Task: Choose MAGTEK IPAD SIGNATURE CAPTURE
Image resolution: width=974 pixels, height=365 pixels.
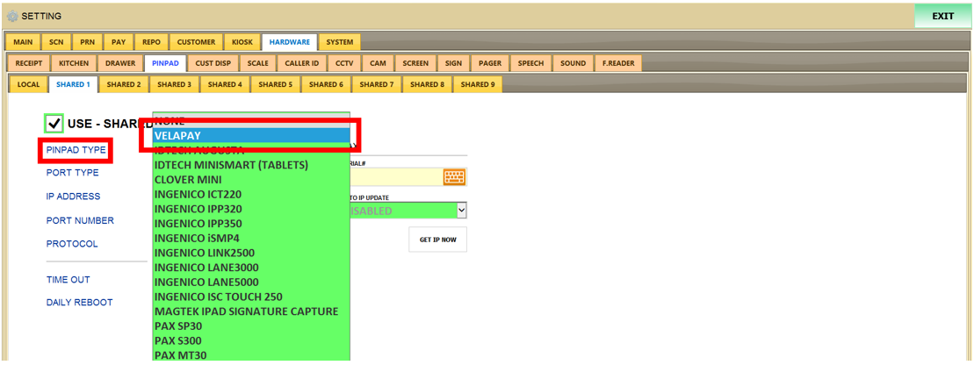Action: click(251, 311)
